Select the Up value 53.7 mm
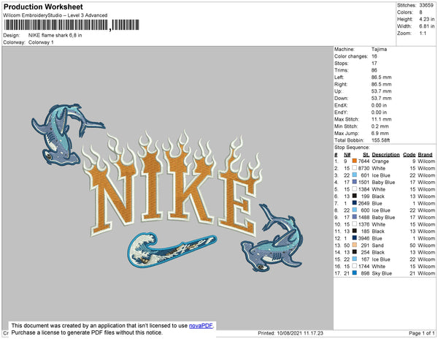Screen dimensions: 438x339 [x=381, y=91]
